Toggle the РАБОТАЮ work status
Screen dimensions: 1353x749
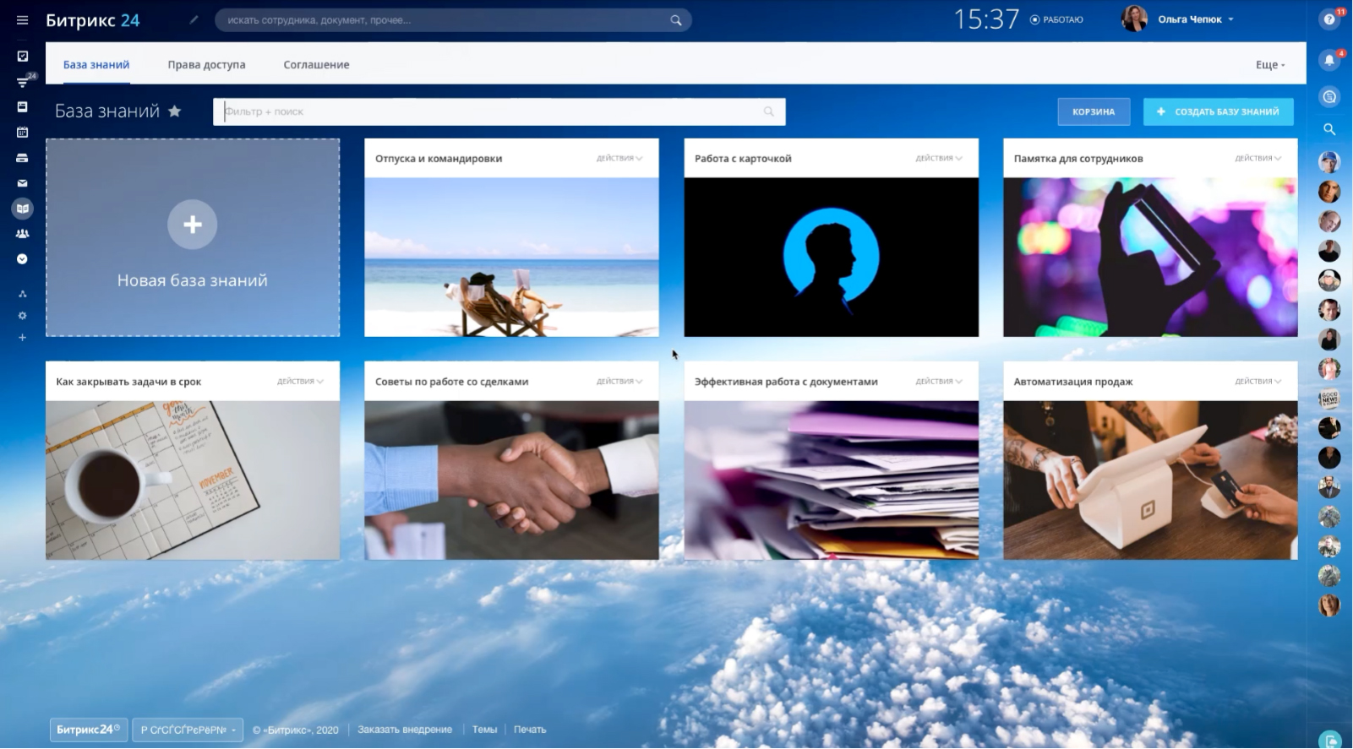tap(1056, 19)
